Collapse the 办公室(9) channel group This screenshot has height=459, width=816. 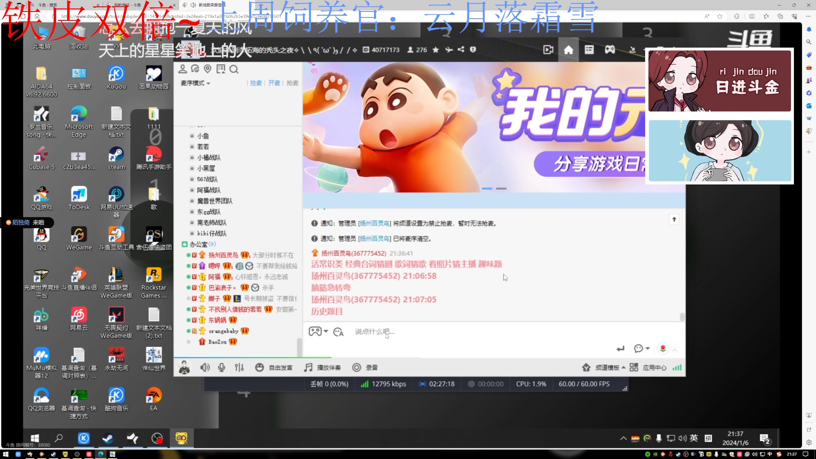pyautogui.click(x=184, y=244)
